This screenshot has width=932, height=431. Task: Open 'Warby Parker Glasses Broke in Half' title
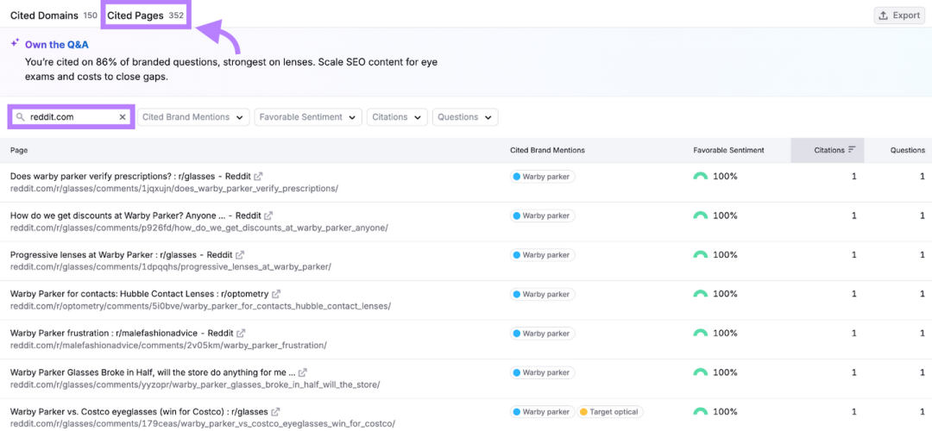(153, 372)
